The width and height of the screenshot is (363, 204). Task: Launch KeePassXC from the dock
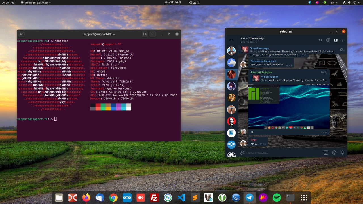[222, 197]
